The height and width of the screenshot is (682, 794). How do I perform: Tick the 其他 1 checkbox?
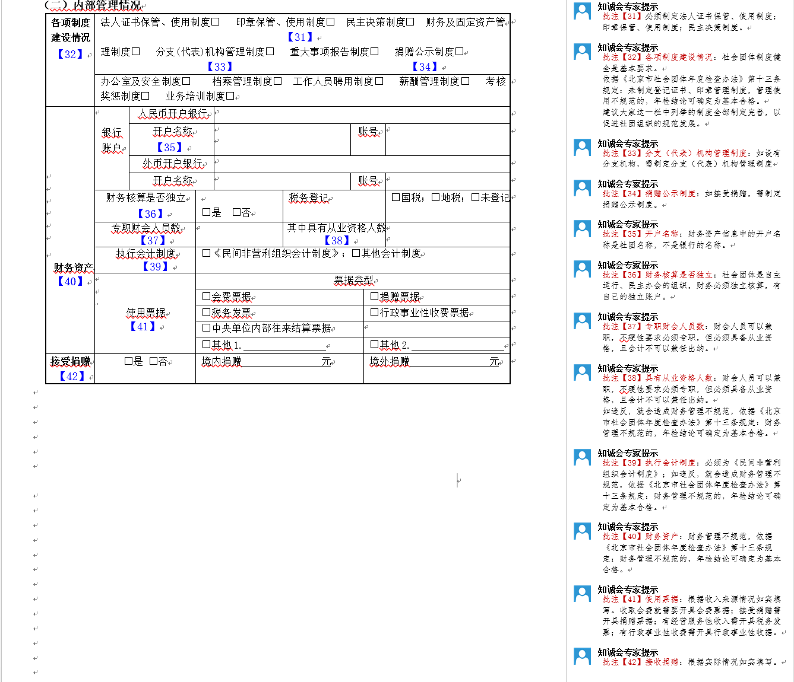click(x=207, y=345)
